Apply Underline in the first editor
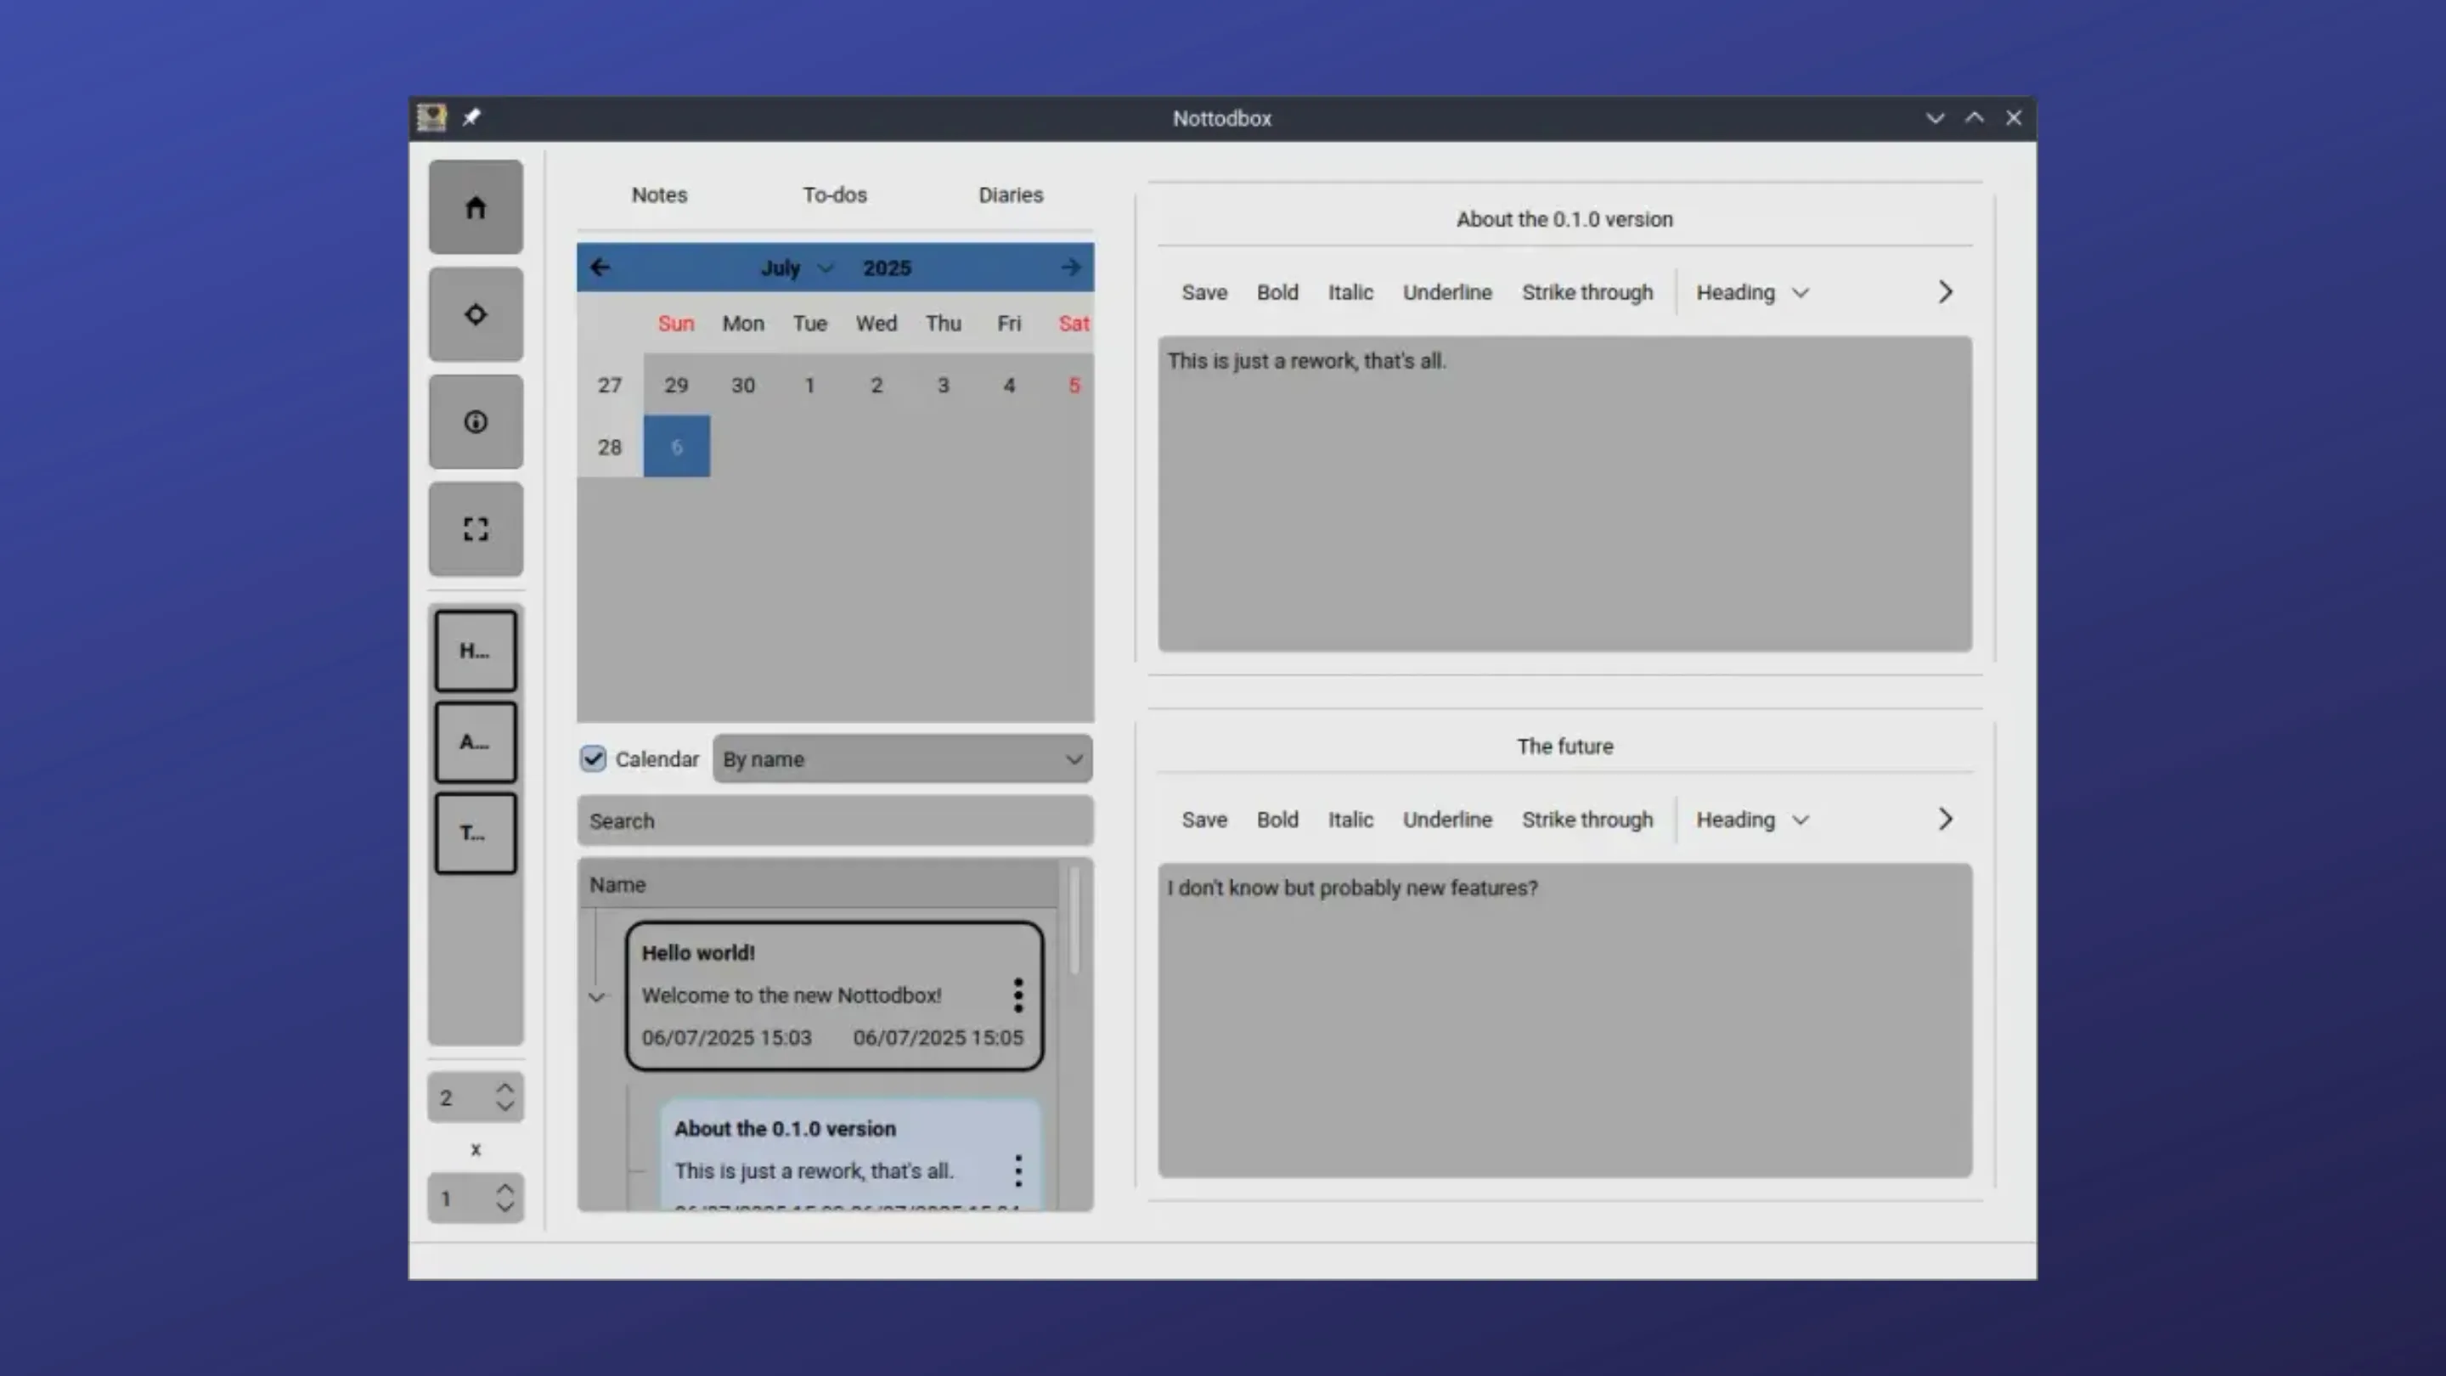Screen dimensions: 2446x1376 coord(1447,292)
